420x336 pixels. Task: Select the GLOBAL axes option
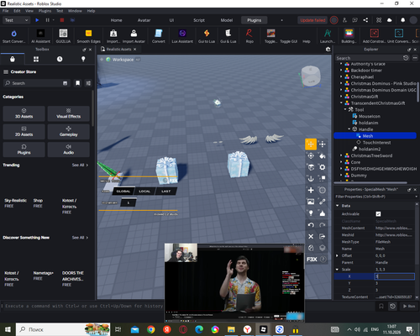click(123, 192)
